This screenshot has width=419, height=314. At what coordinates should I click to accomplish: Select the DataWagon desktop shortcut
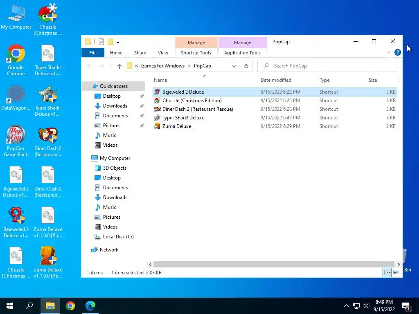[x=16, y=98]
